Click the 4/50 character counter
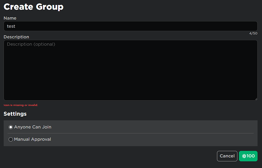The height and width of the screenshot is (168, 262). coord(253,33)
